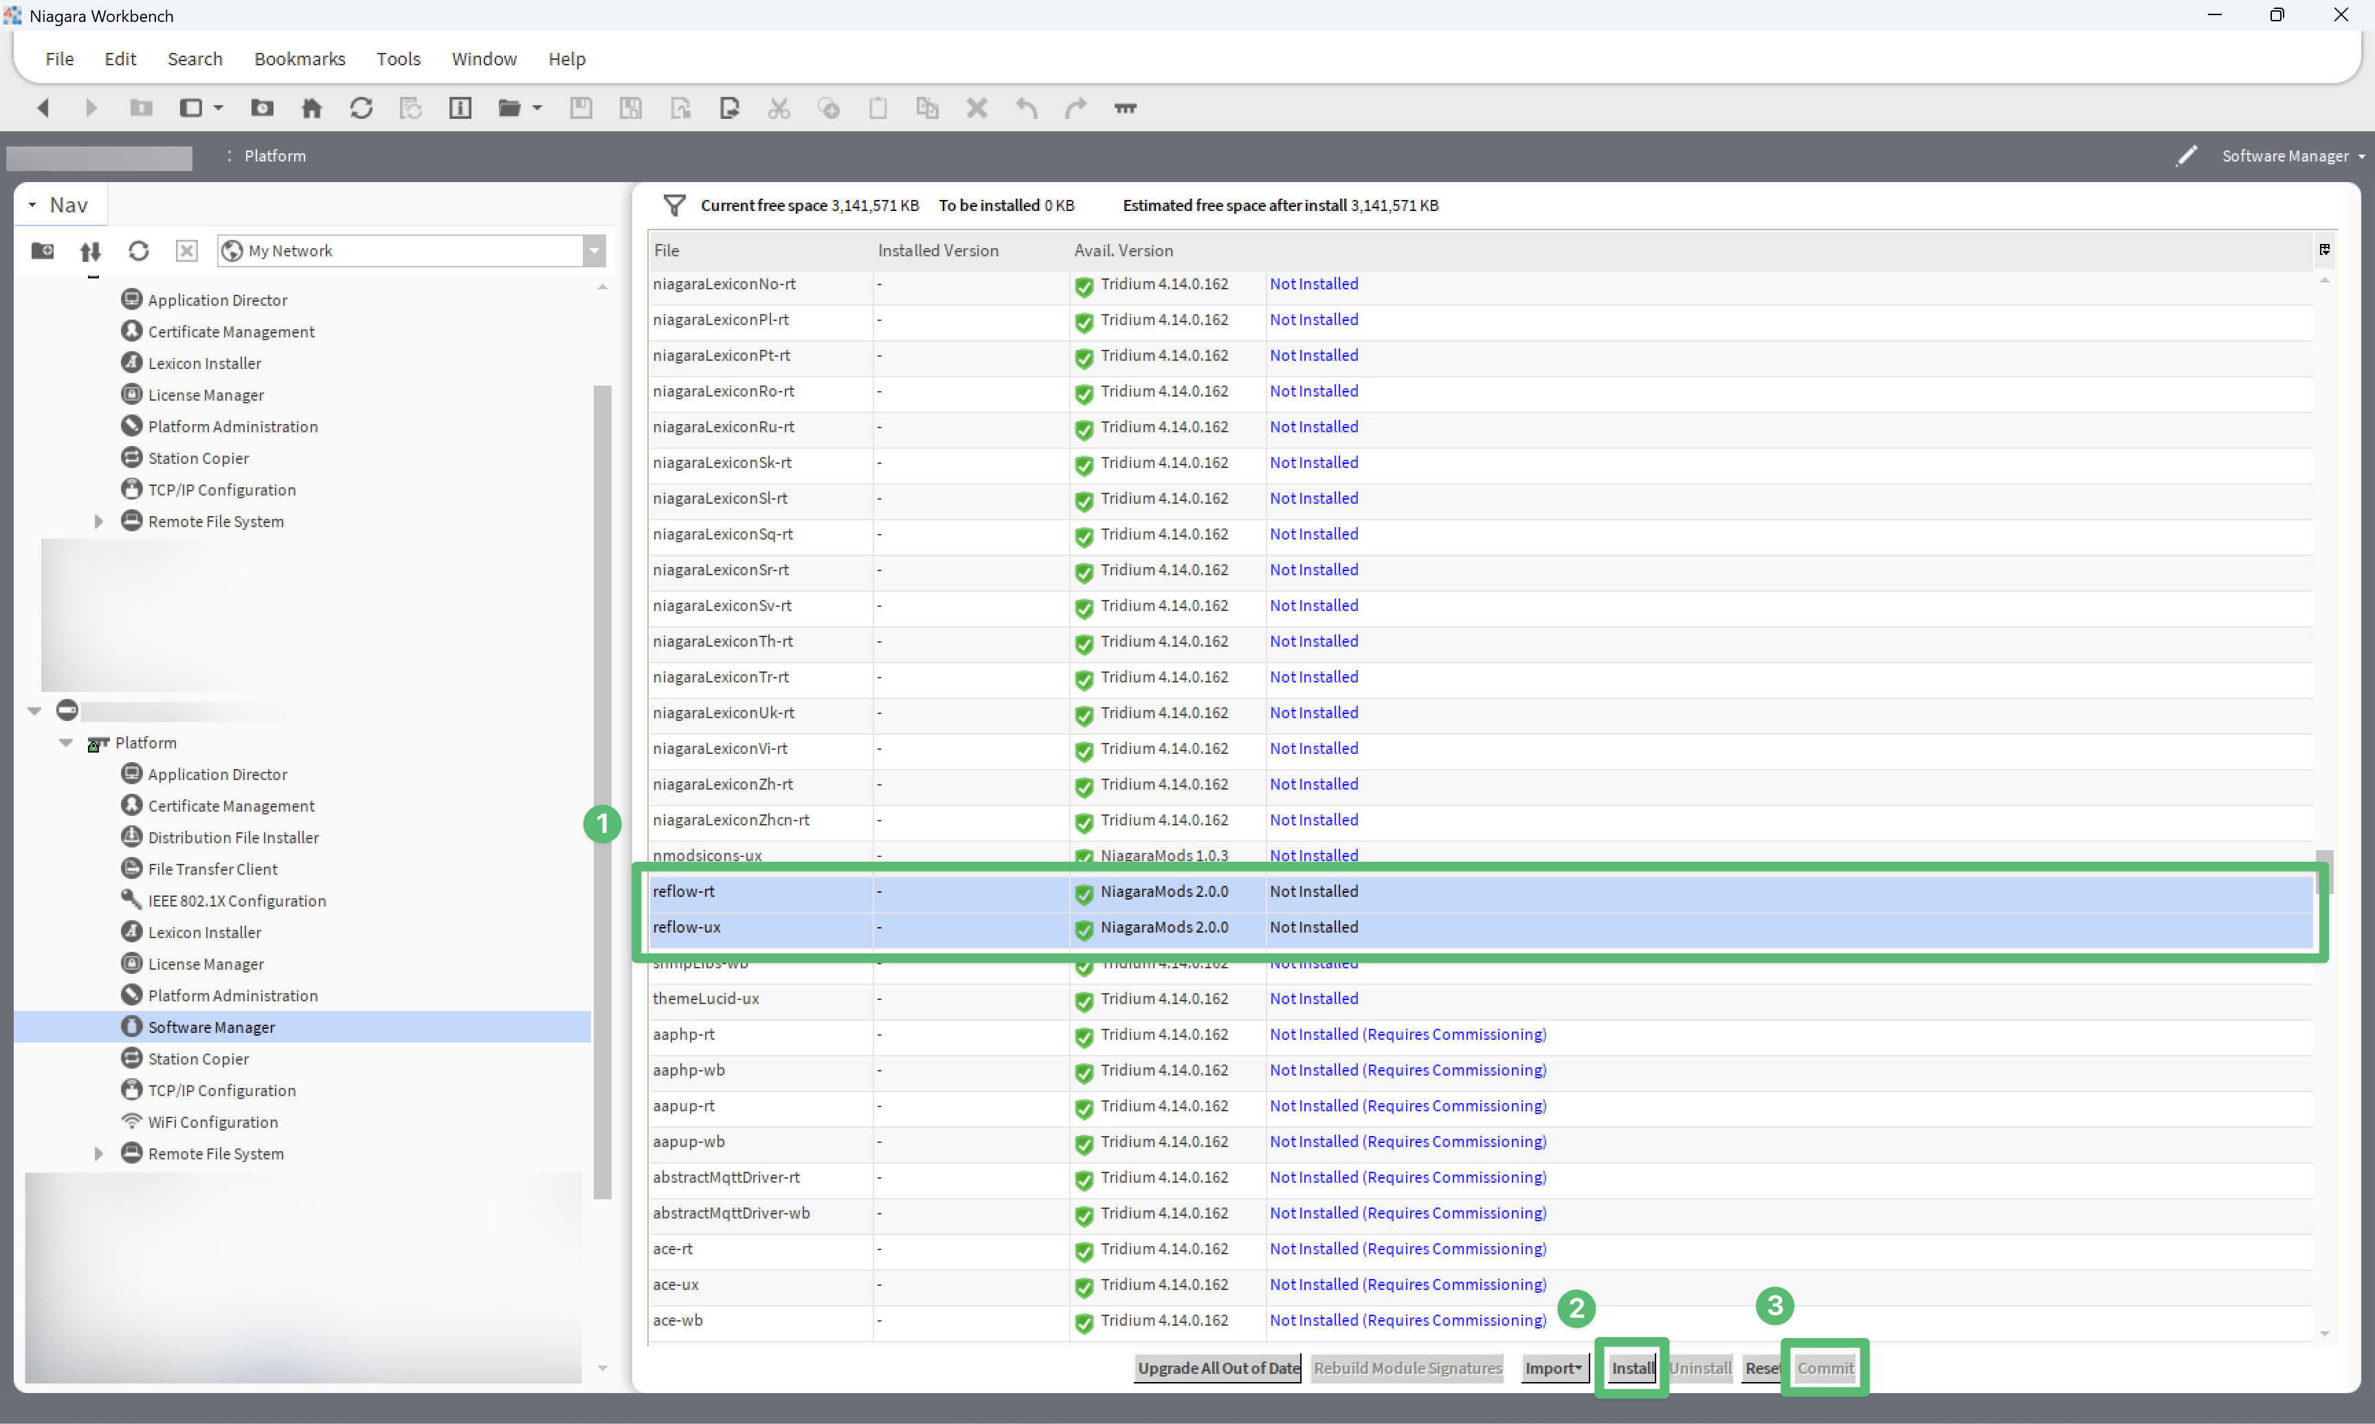Open the Nav panel dropdown arrow

tap(32, 205)
